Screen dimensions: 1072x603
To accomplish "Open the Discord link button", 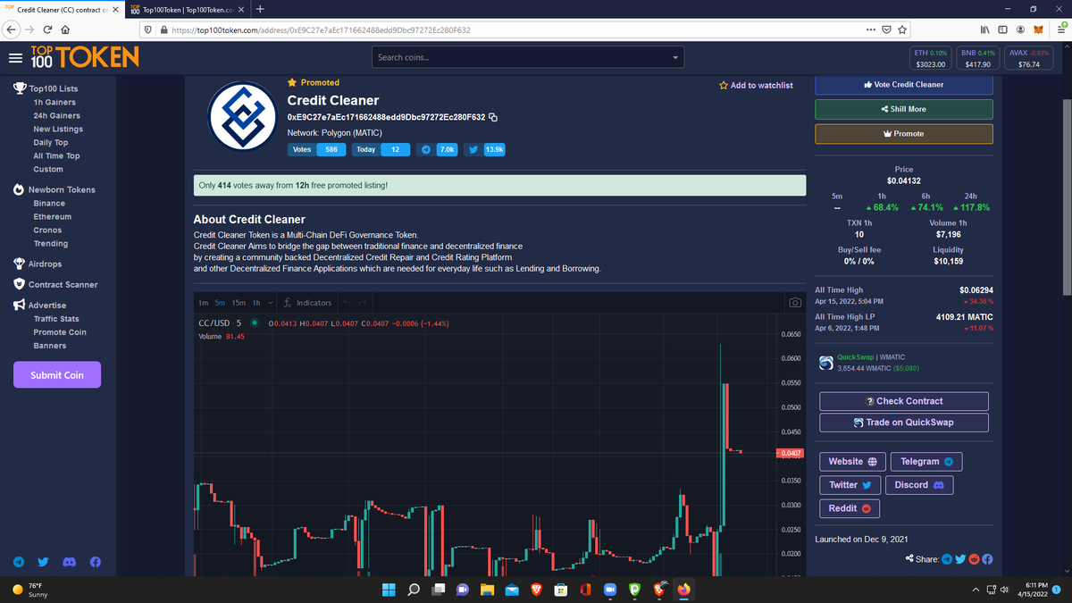I will pyautogui.click(x=919, y=485).
